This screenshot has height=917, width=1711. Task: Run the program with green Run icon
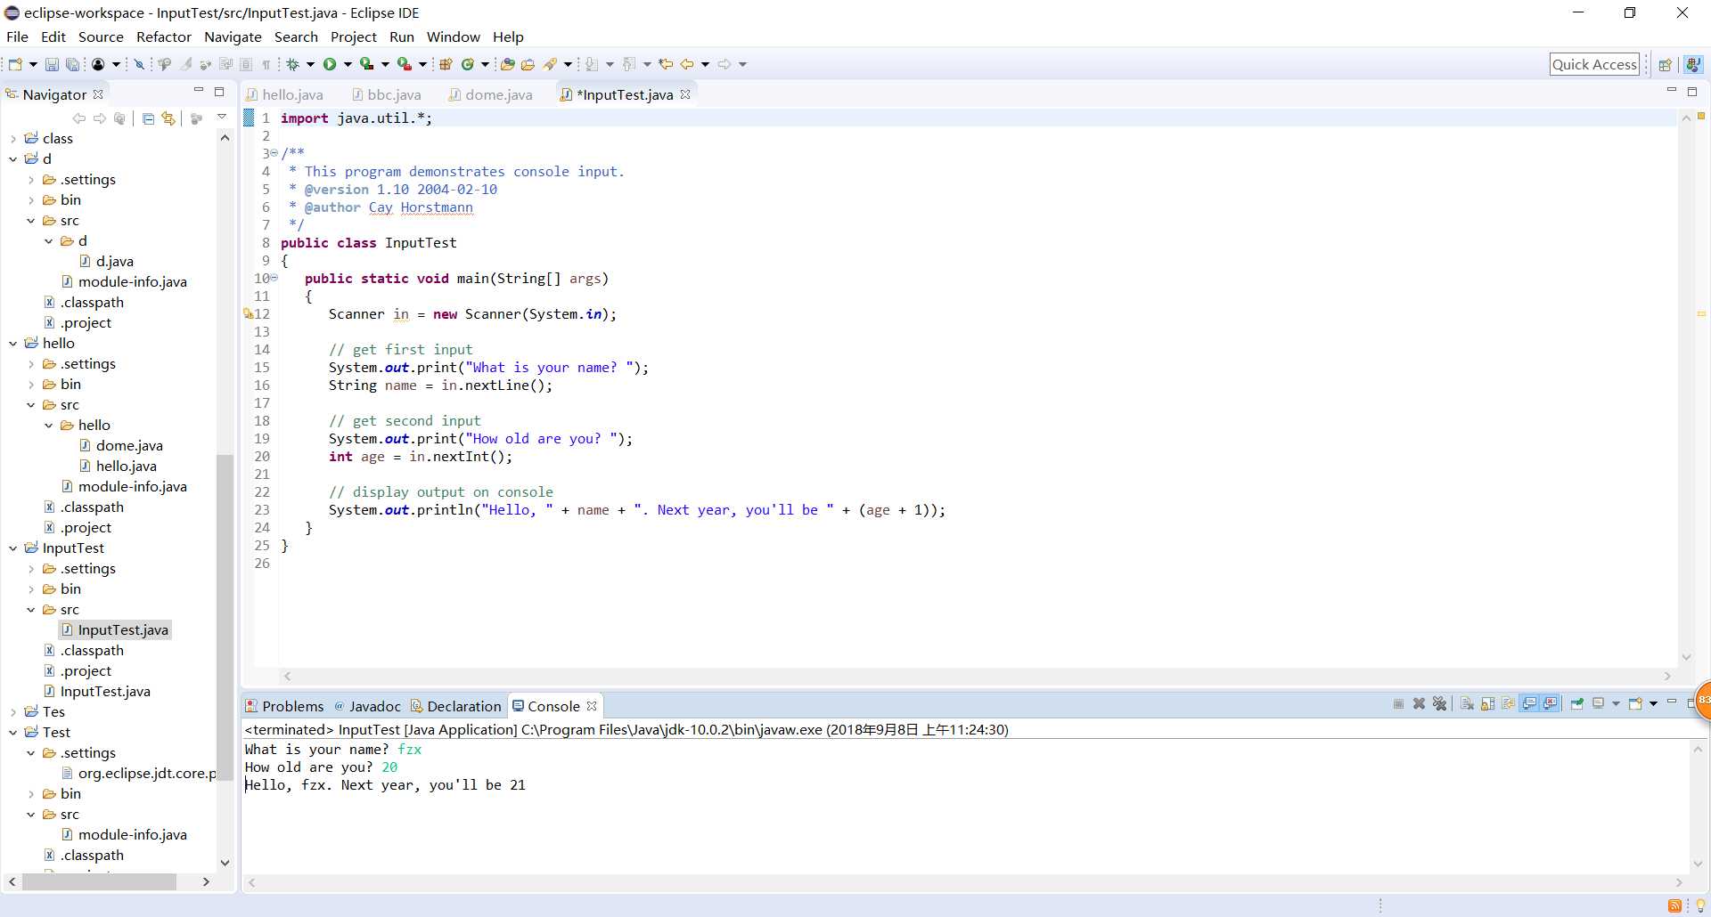pos(330,64)
